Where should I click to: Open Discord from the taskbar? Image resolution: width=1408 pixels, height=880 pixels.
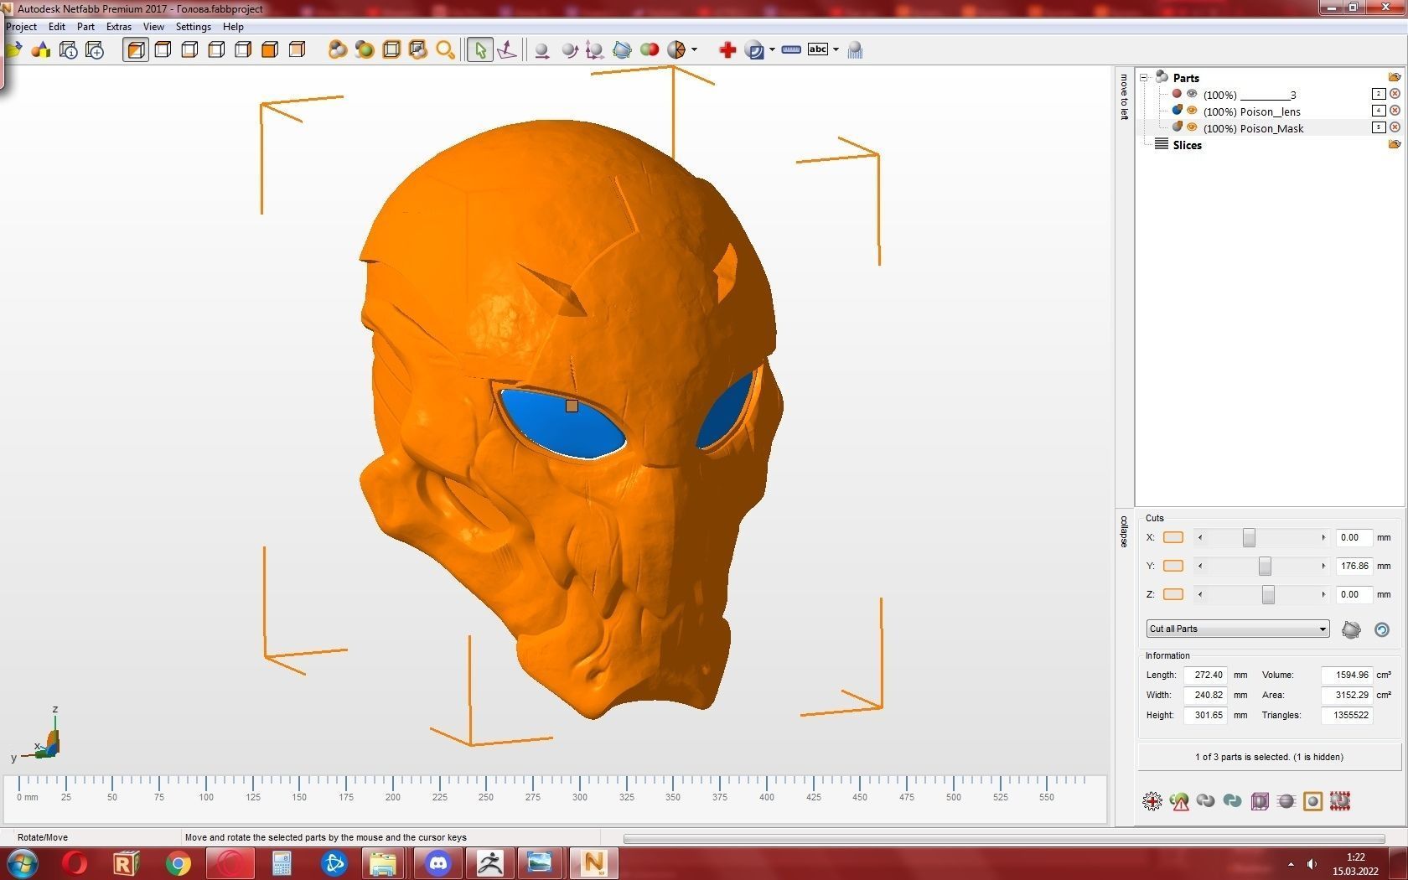click(438, 863)
